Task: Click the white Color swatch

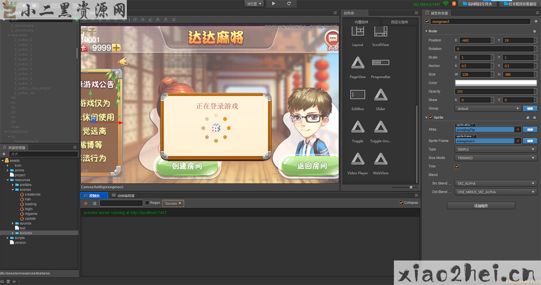Action: (x=496, y=83)
